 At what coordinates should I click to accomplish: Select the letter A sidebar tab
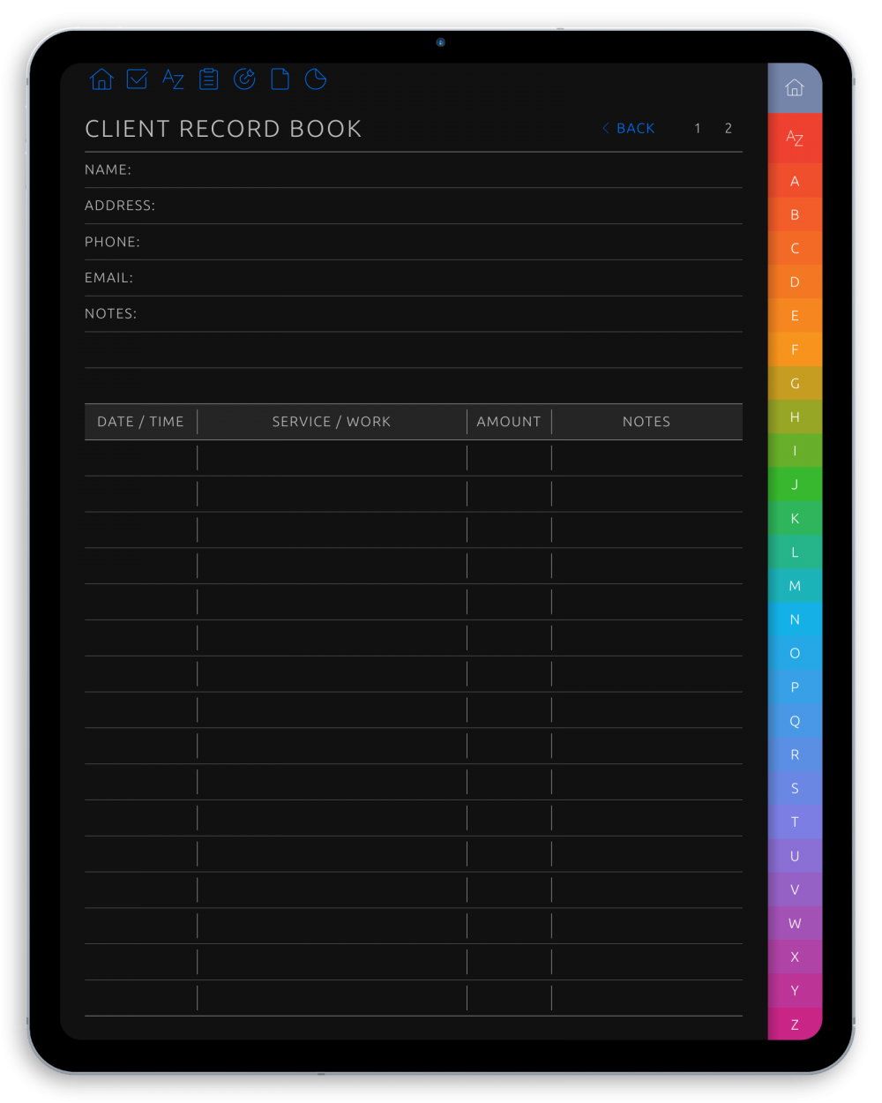pyautogui.click(x=795, y=180)
